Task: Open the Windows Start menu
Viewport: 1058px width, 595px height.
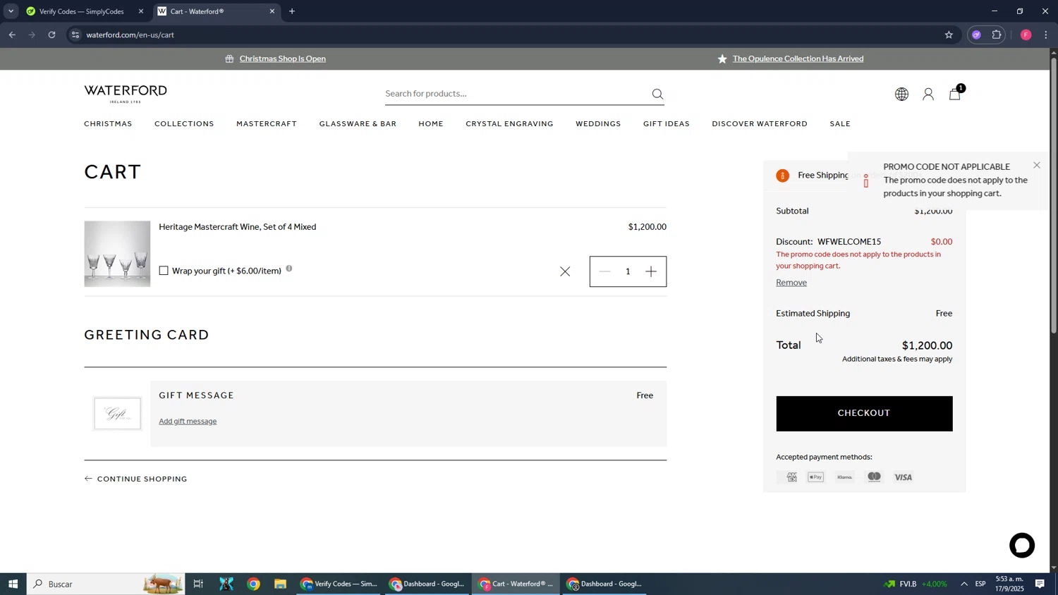Action: point(13,584)
